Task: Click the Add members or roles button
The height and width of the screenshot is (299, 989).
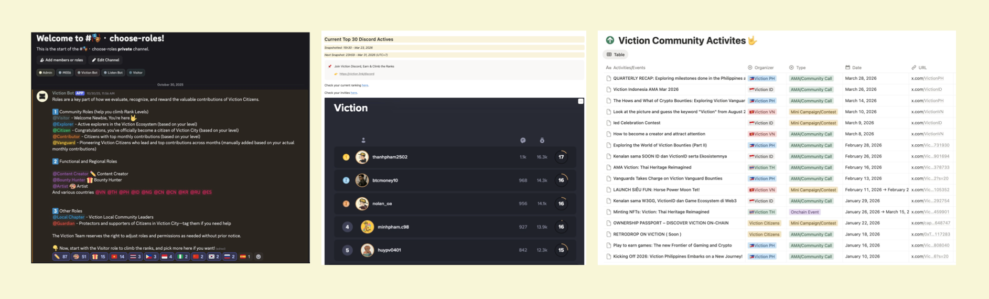Action: coord(61,60)
